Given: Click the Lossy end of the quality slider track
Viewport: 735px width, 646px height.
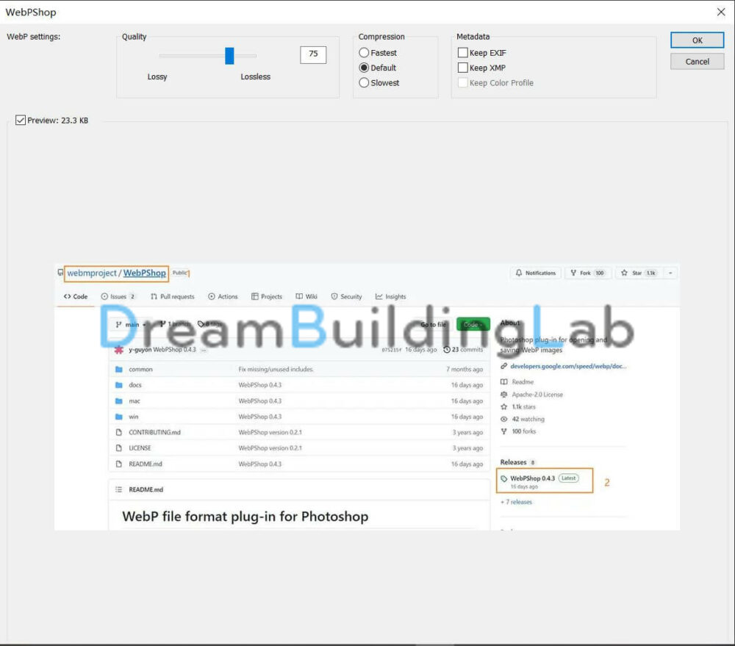Looking at the screenshot, I should point(162,56).
